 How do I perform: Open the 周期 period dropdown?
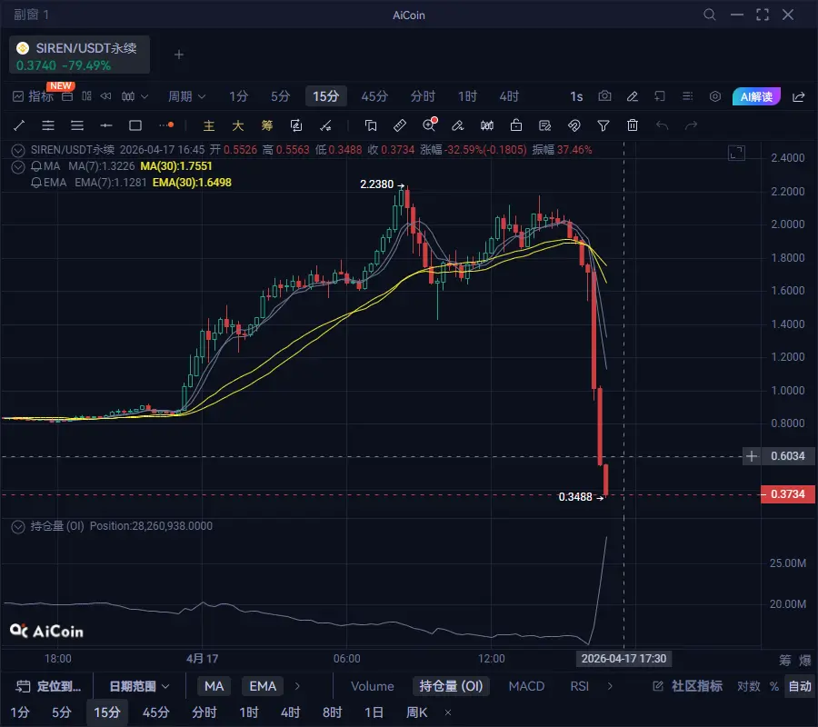pyautogui.click(x=186, y=96)
